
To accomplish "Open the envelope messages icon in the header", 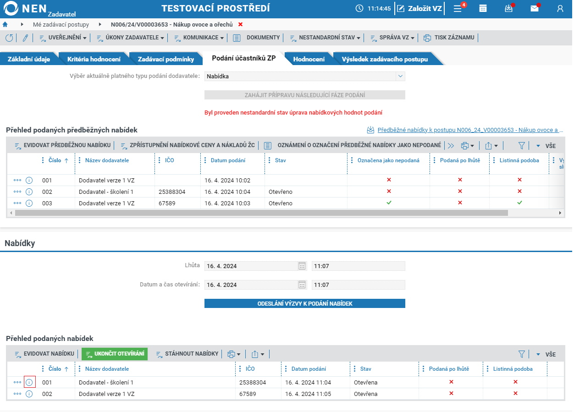I will pos(534,8).
